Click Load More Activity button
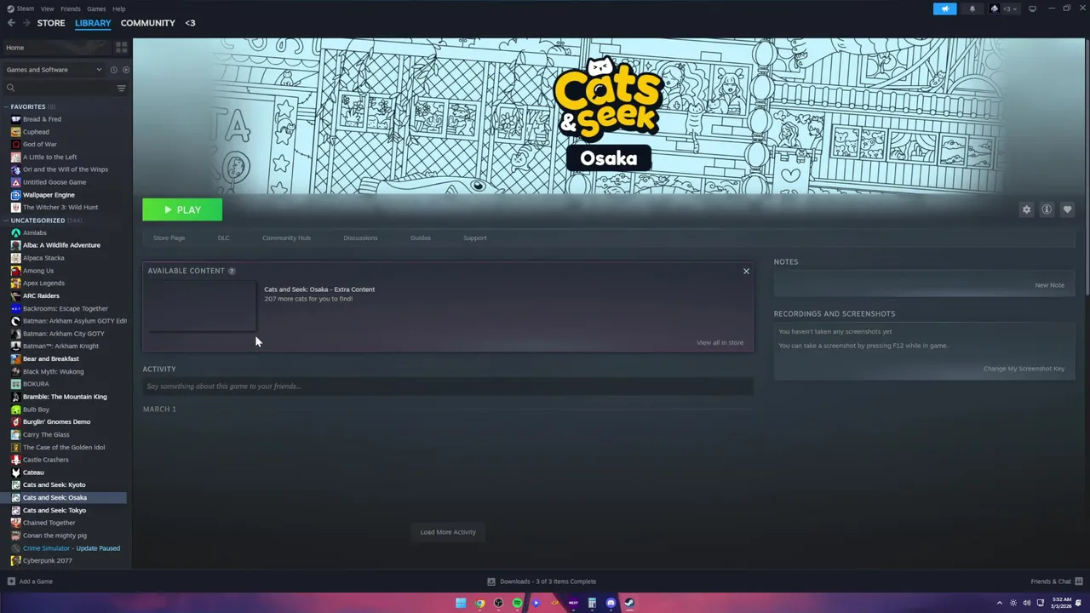1090x613 pixels. tap(448, 532)
